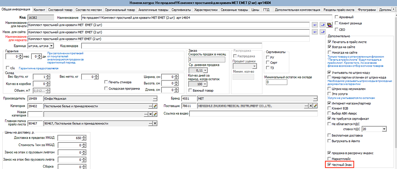Switch to the Сертификаты tab

[x=181, y=10]
